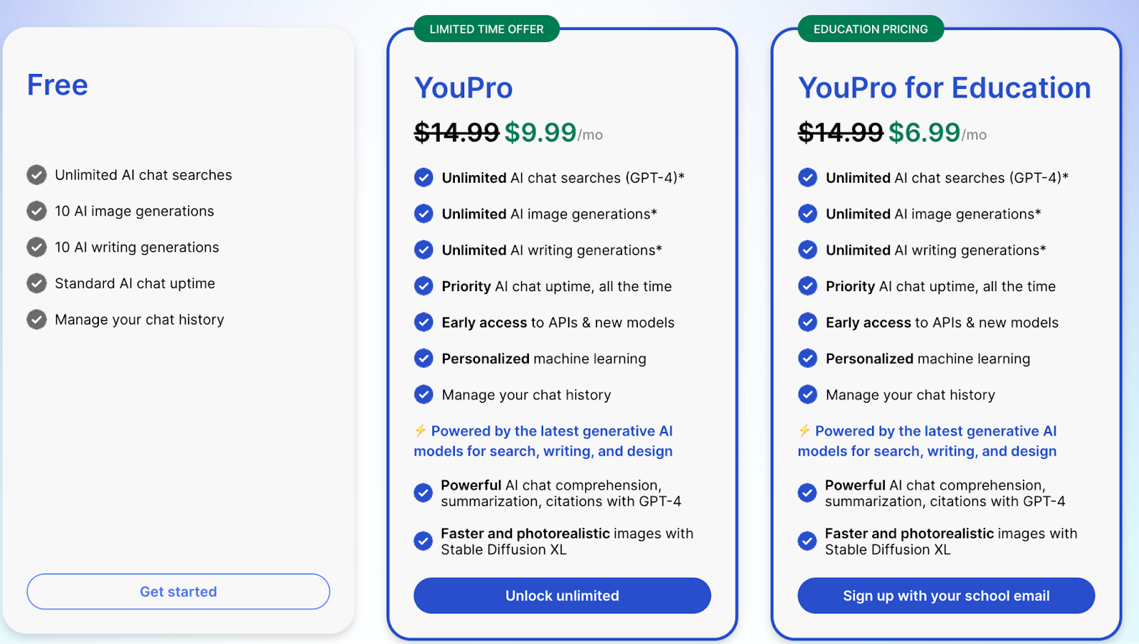Viewport: 1139px width, 644px height.
Task: Click the YouPro for Education heading
Action: tap(945, 88)
